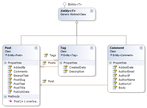Select the AddedBy property icon

(10, 67)
